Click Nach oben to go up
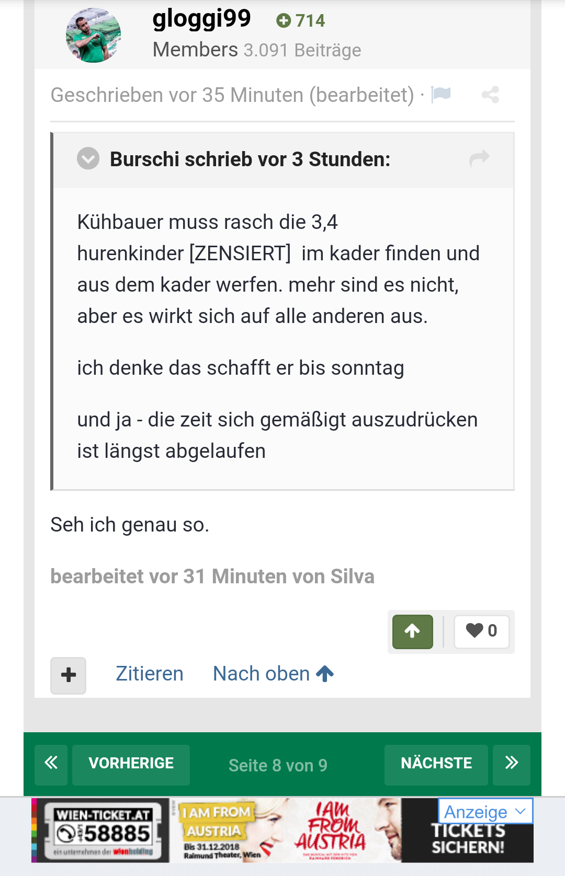Image resolution: width=565 pixels, height=876 pixels. click(273, 674)
